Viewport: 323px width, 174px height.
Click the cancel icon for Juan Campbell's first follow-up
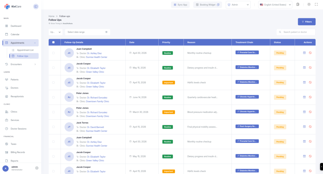click(x=310, y=53)
